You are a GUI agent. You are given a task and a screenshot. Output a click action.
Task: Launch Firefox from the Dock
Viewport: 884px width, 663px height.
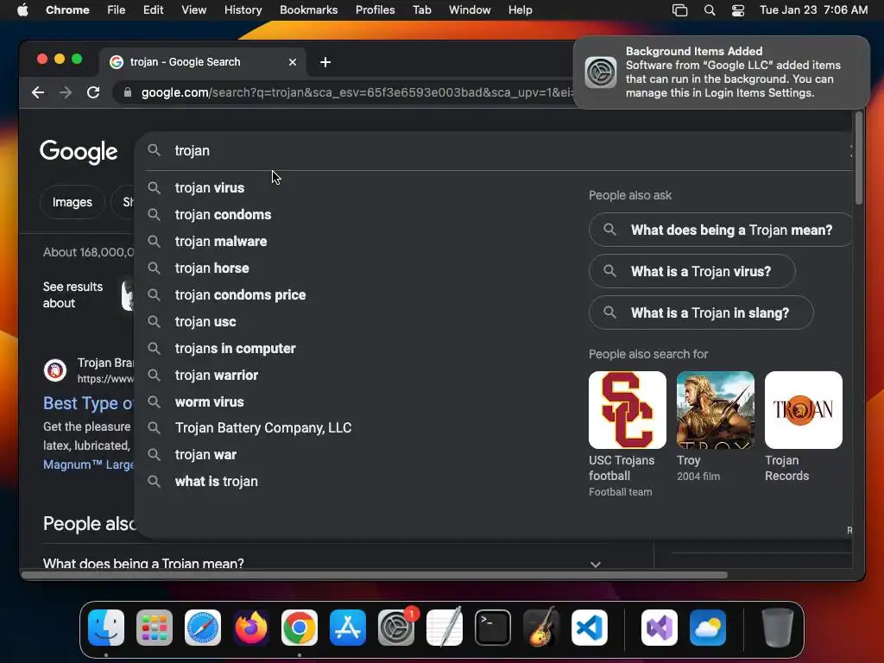251,628
